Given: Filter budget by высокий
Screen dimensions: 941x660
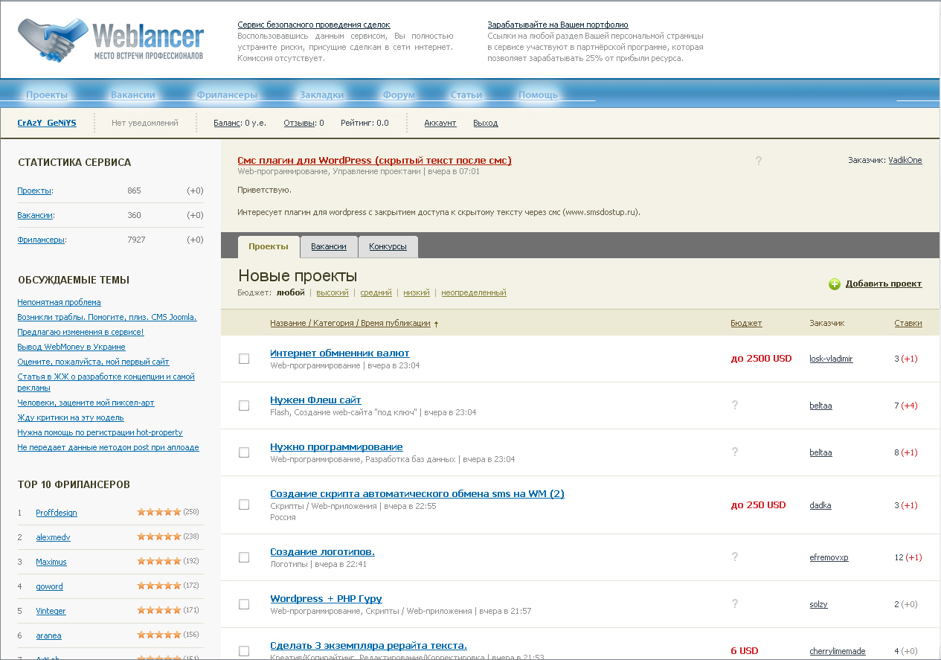Looking at the screenshot, I should [333, 292].
